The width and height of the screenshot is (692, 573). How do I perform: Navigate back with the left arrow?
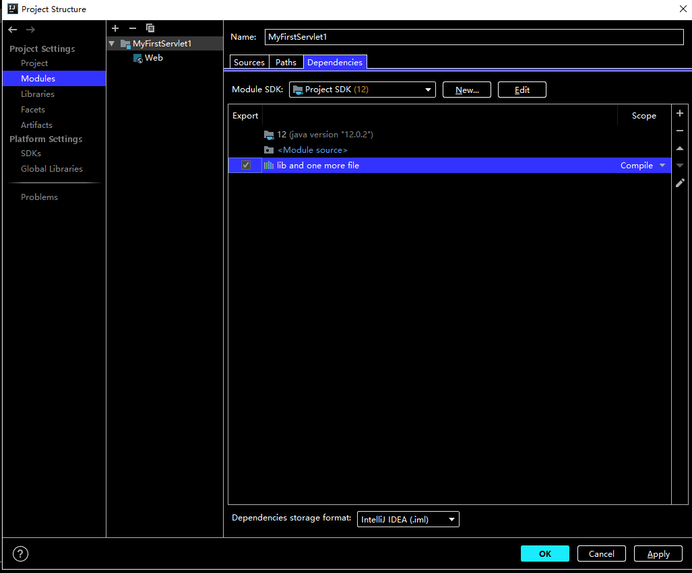click(12, 30)
